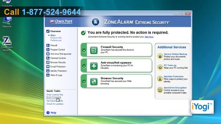Screen dimensions: 221x124
Task: Click Scan Computer quick task
Action: [x=54, y=98]
